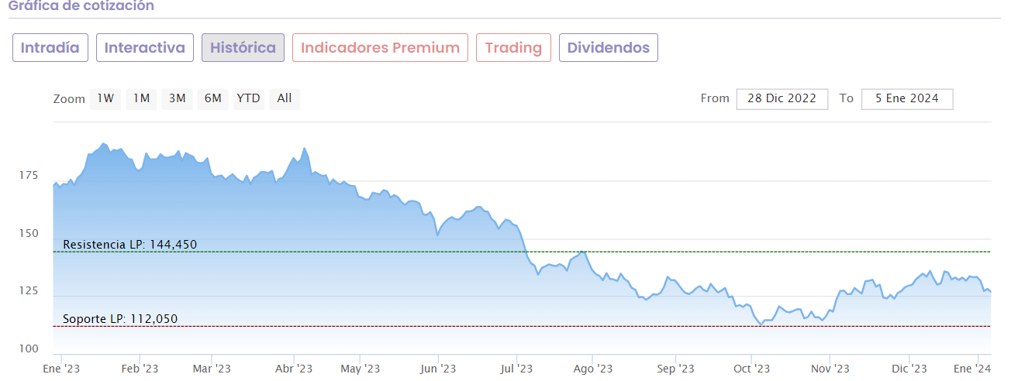Image resolution: width=1011 pixels, height=381 pixels.
Task: Edit the From date field
Action: (782, 98)
